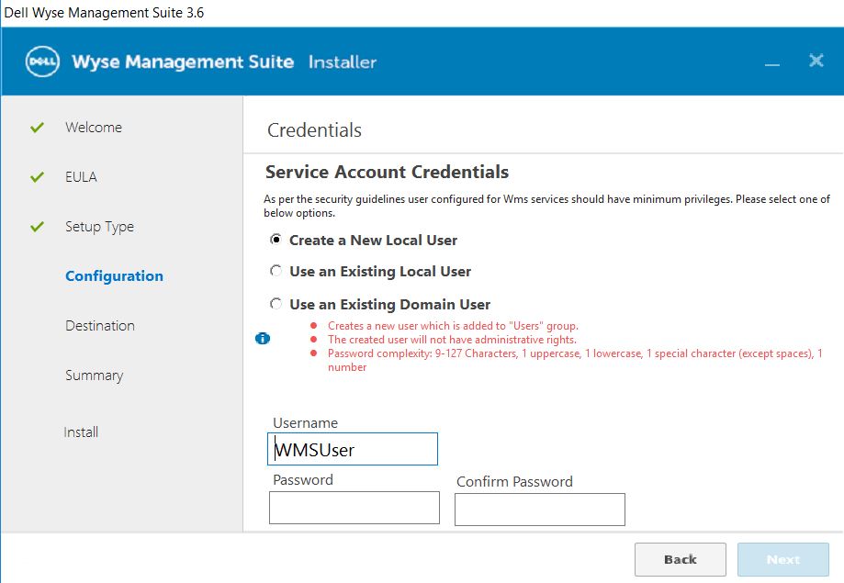Click the green checkmark beside EULA
This screenshot has width=844, height=583.
[37, 177]
